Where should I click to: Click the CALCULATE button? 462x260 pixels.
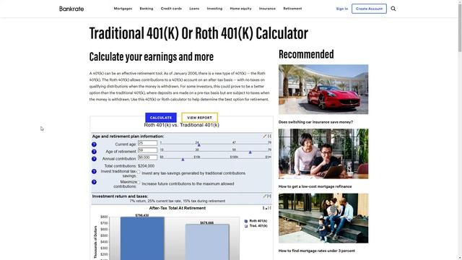pos(161,118)
